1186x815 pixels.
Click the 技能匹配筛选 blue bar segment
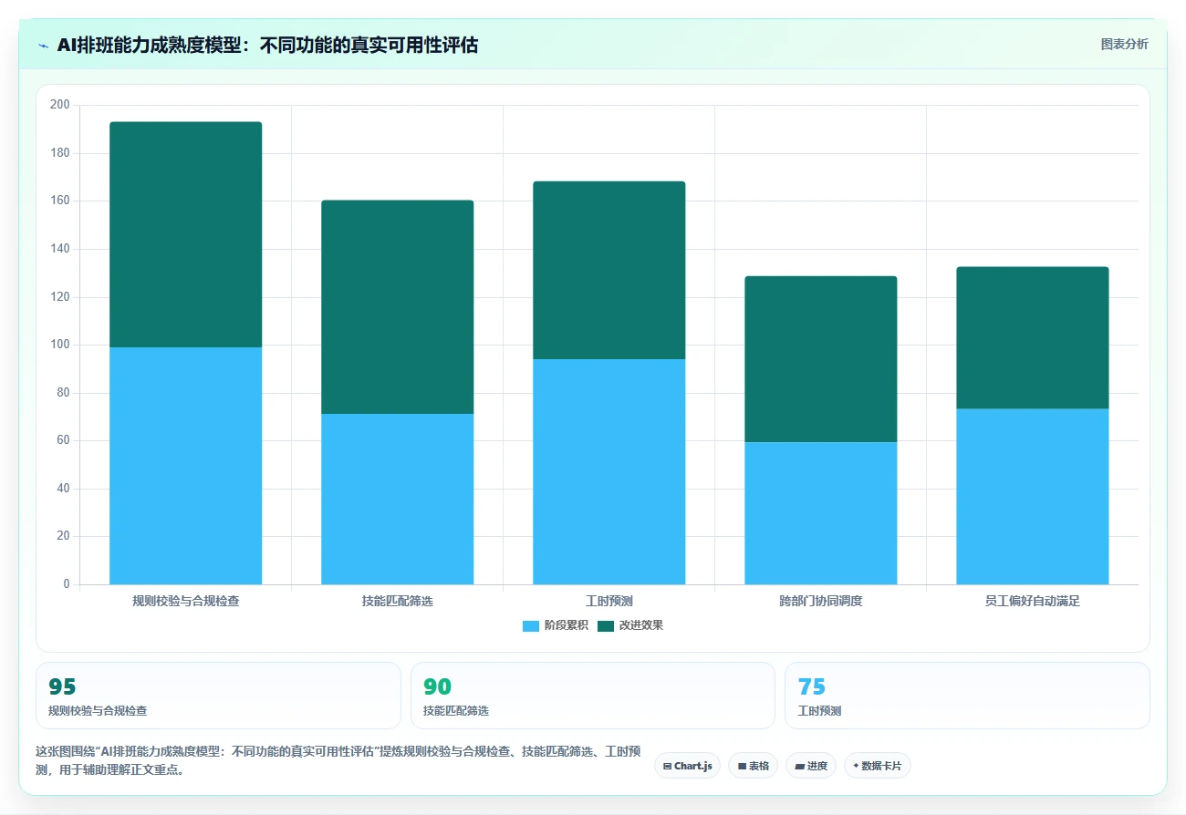coord(397,499)
